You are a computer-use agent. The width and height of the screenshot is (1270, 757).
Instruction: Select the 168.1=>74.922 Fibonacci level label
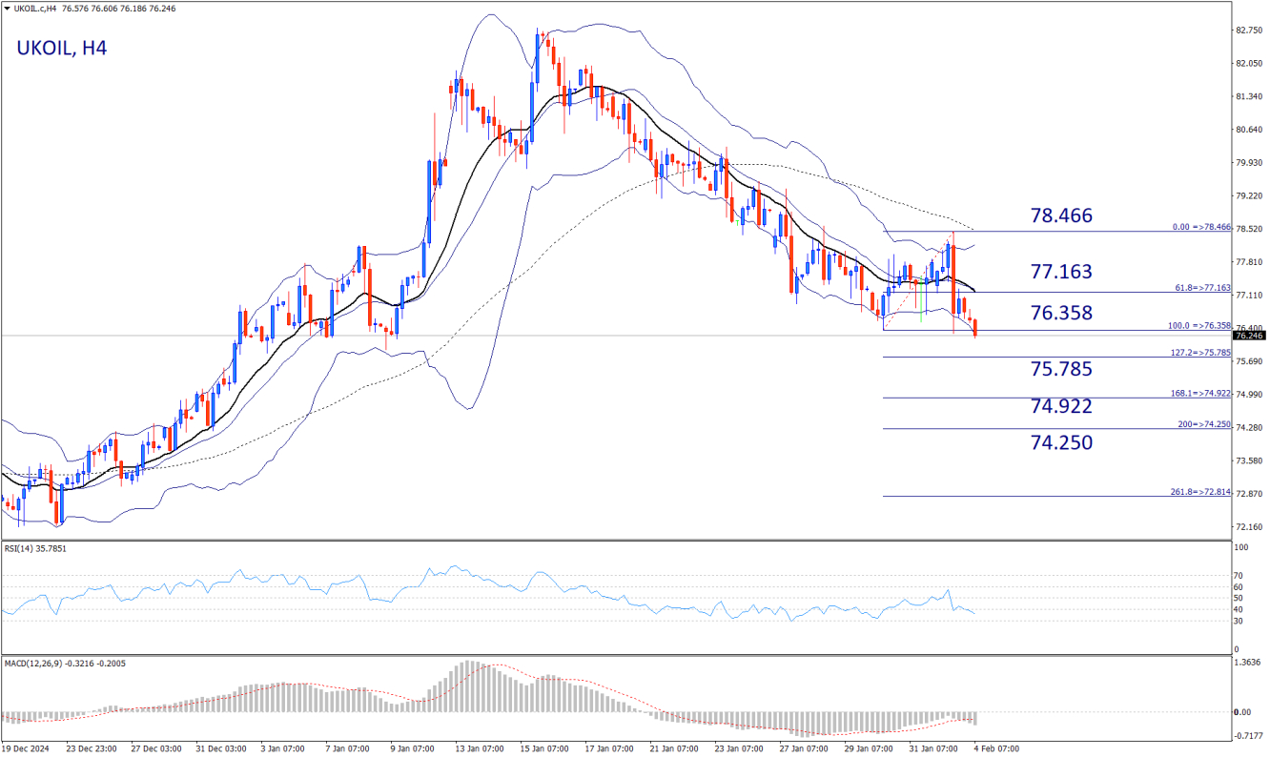click(1200, 393)
